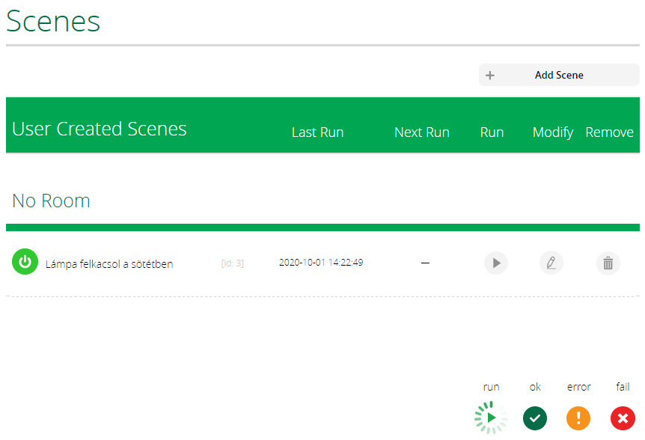This screenshot has width=645, height=440.
Task: Click the User Created Scenes header title
Action: tap(100, 129)
